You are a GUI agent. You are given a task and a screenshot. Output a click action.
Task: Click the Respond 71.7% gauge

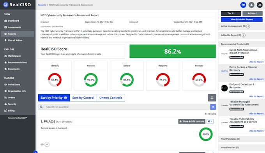coord(163,80)
